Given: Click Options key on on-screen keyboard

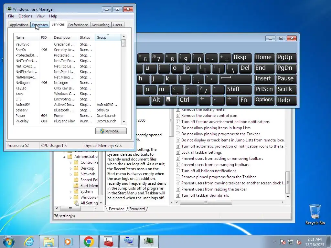Looking at the screenshot, I should point(264,100).
